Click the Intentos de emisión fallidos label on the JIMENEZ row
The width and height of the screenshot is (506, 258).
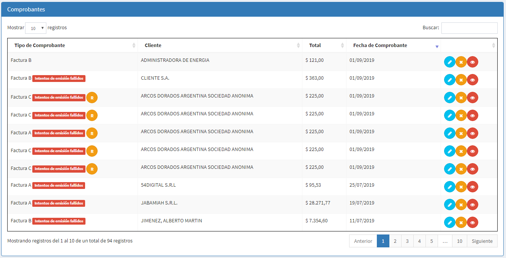click(x=59, y=221)
